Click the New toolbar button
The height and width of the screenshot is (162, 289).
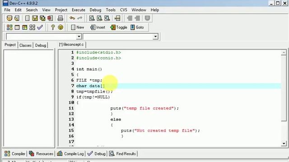78,27
